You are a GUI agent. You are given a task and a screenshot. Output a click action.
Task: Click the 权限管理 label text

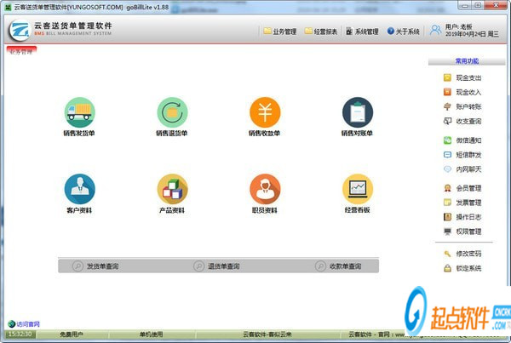468,232
